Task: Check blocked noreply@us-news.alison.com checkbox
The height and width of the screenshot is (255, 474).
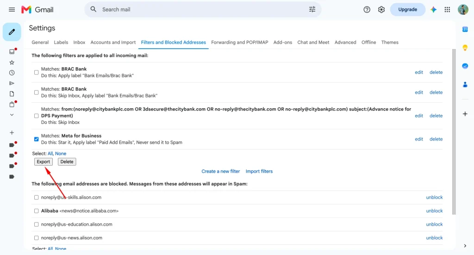Action: click(36, 238)
